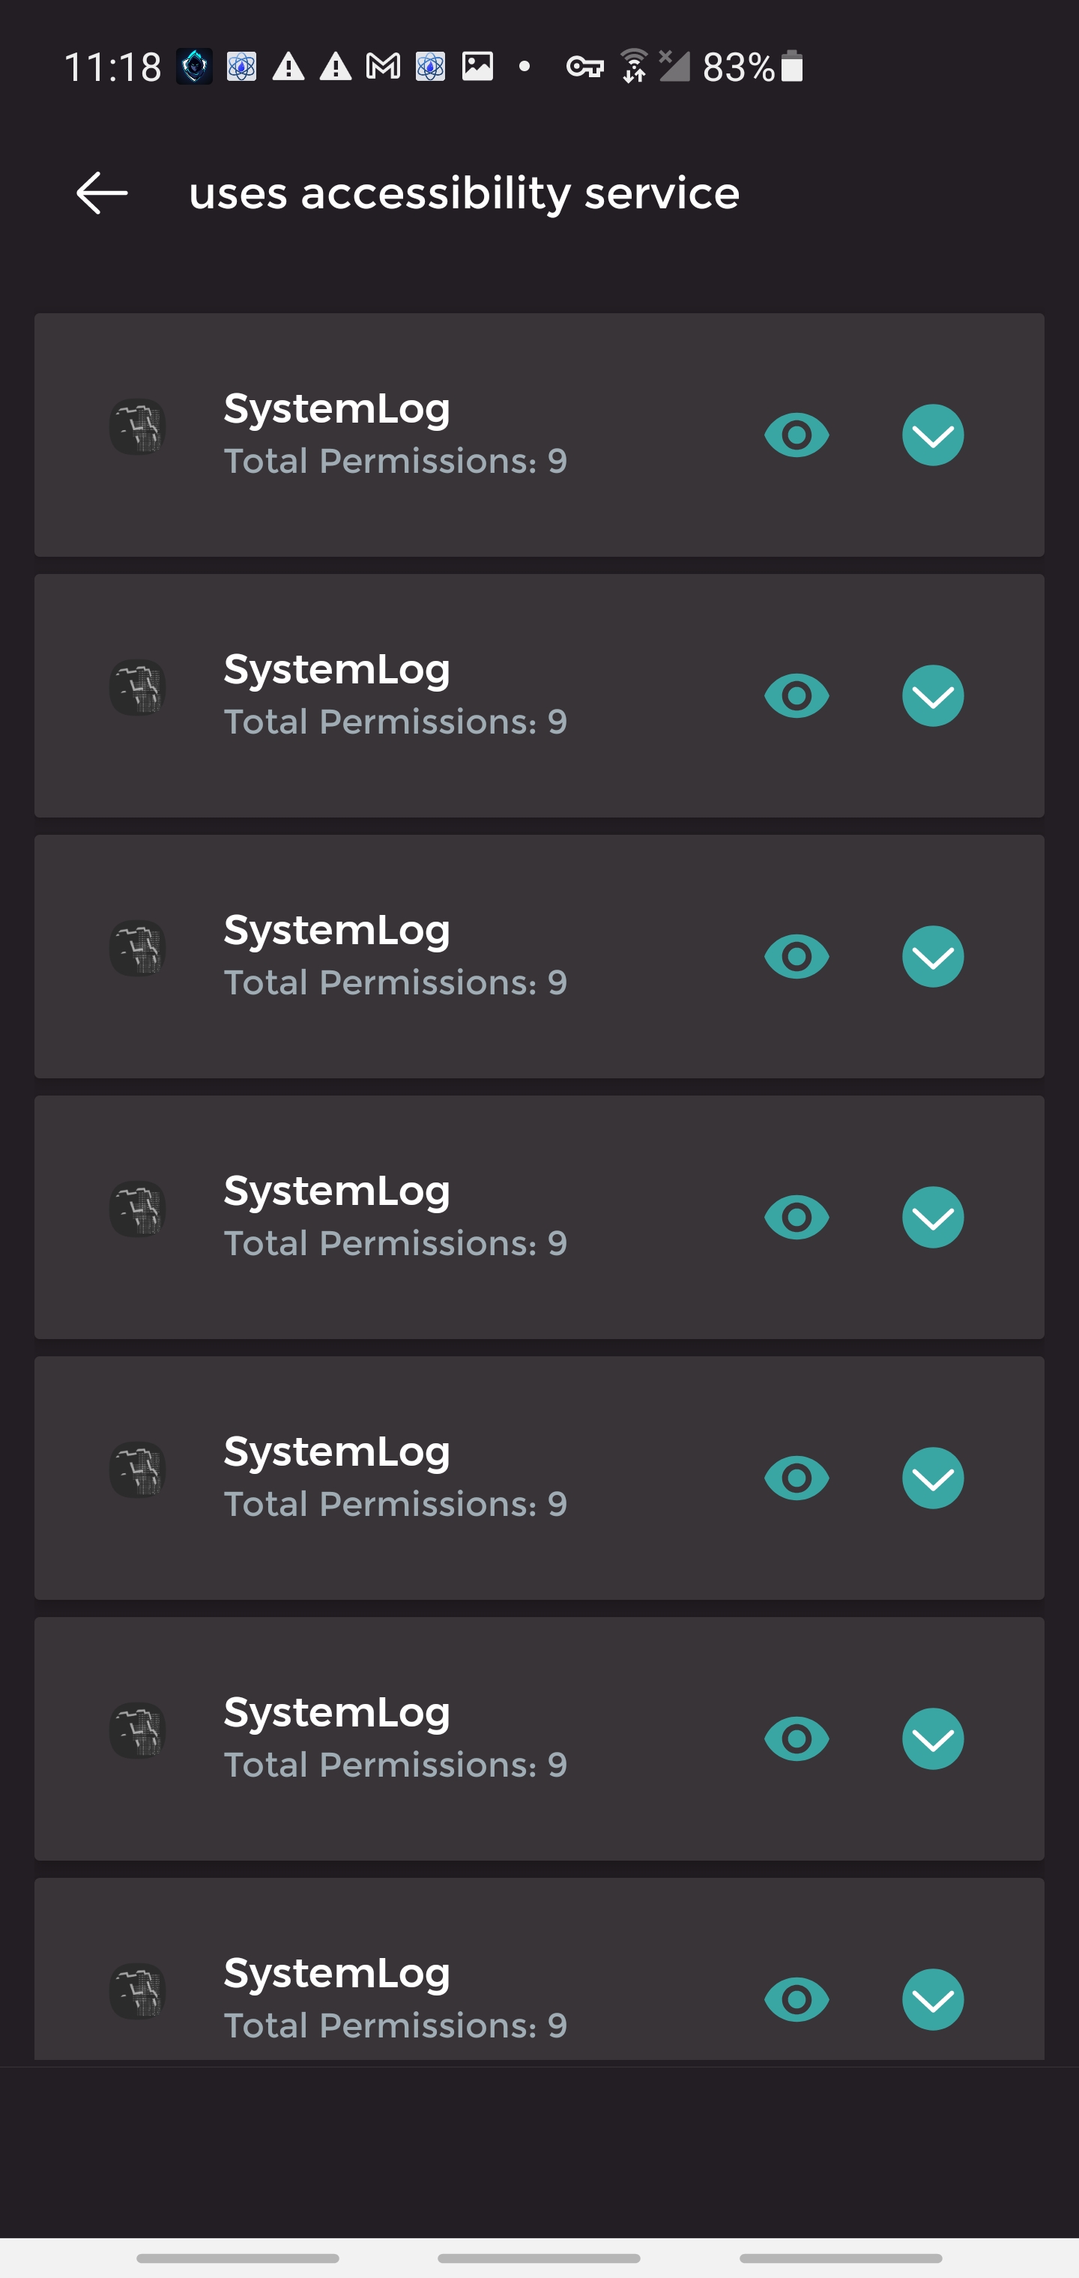The image size is (1079, 2278).
Task: Tap the app icon of the first SystemLog entry
Action: [138, 427]
